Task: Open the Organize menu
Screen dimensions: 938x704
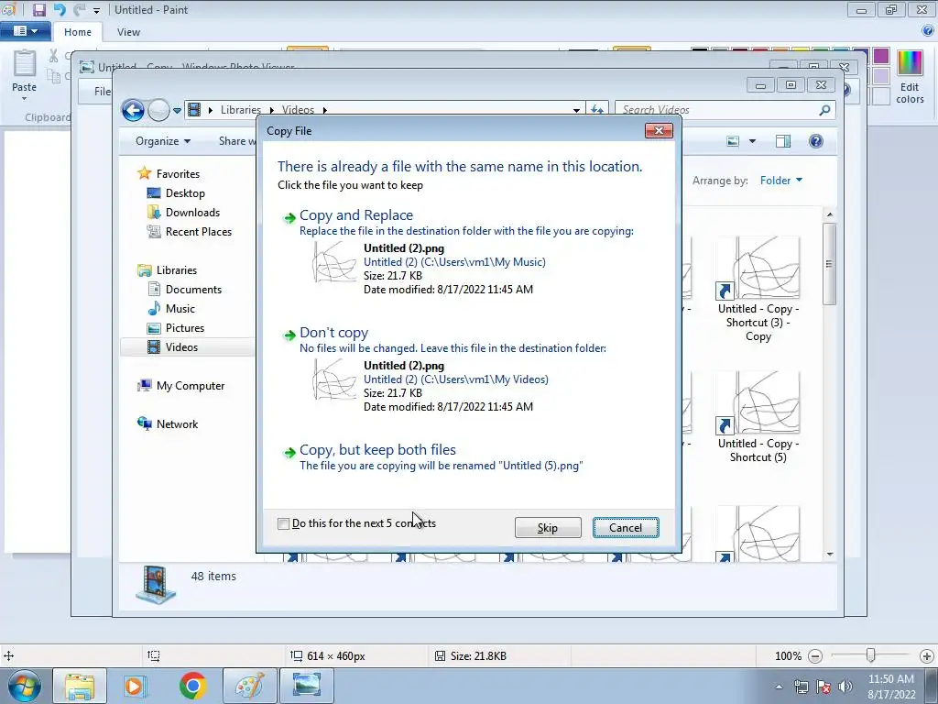Action: 163,141
